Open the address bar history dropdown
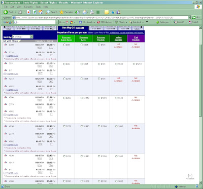 pos(189,17)
